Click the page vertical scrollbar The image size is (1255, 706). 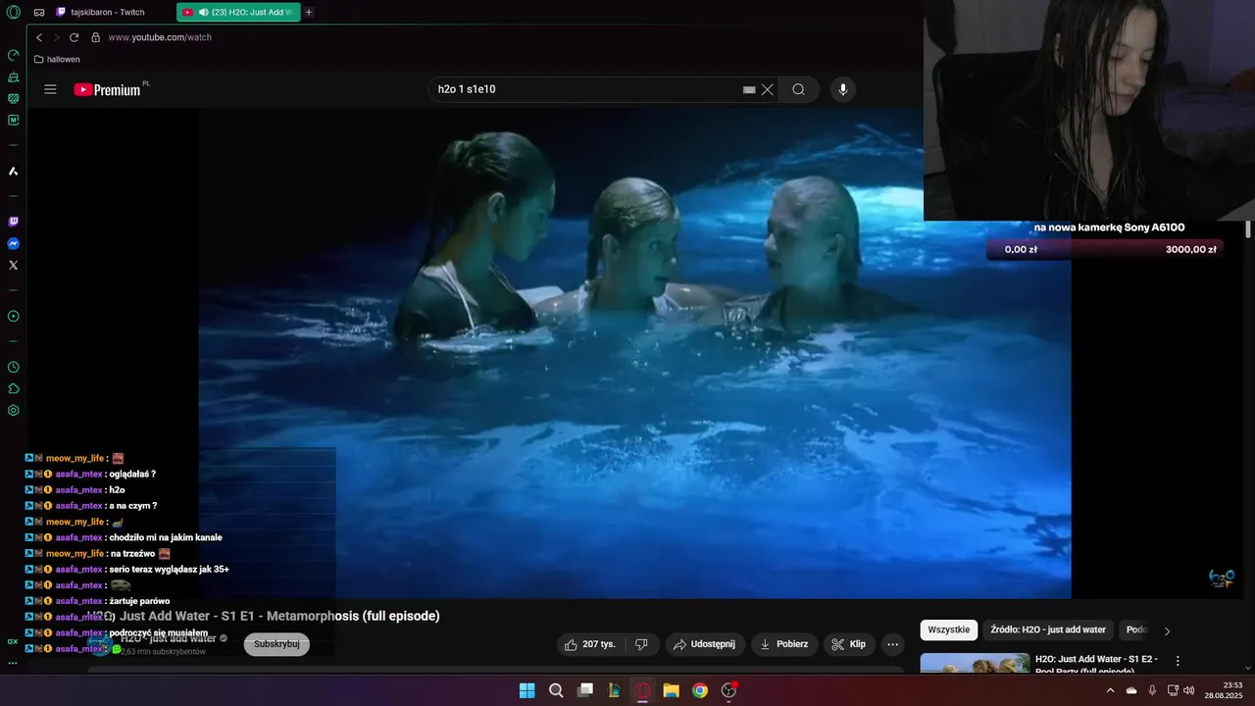coord(1248,229)
